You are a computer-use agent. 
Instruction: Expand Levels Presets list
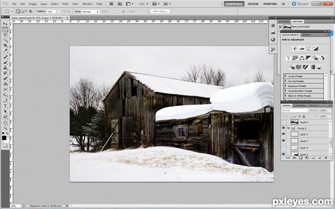coord(285,76)
